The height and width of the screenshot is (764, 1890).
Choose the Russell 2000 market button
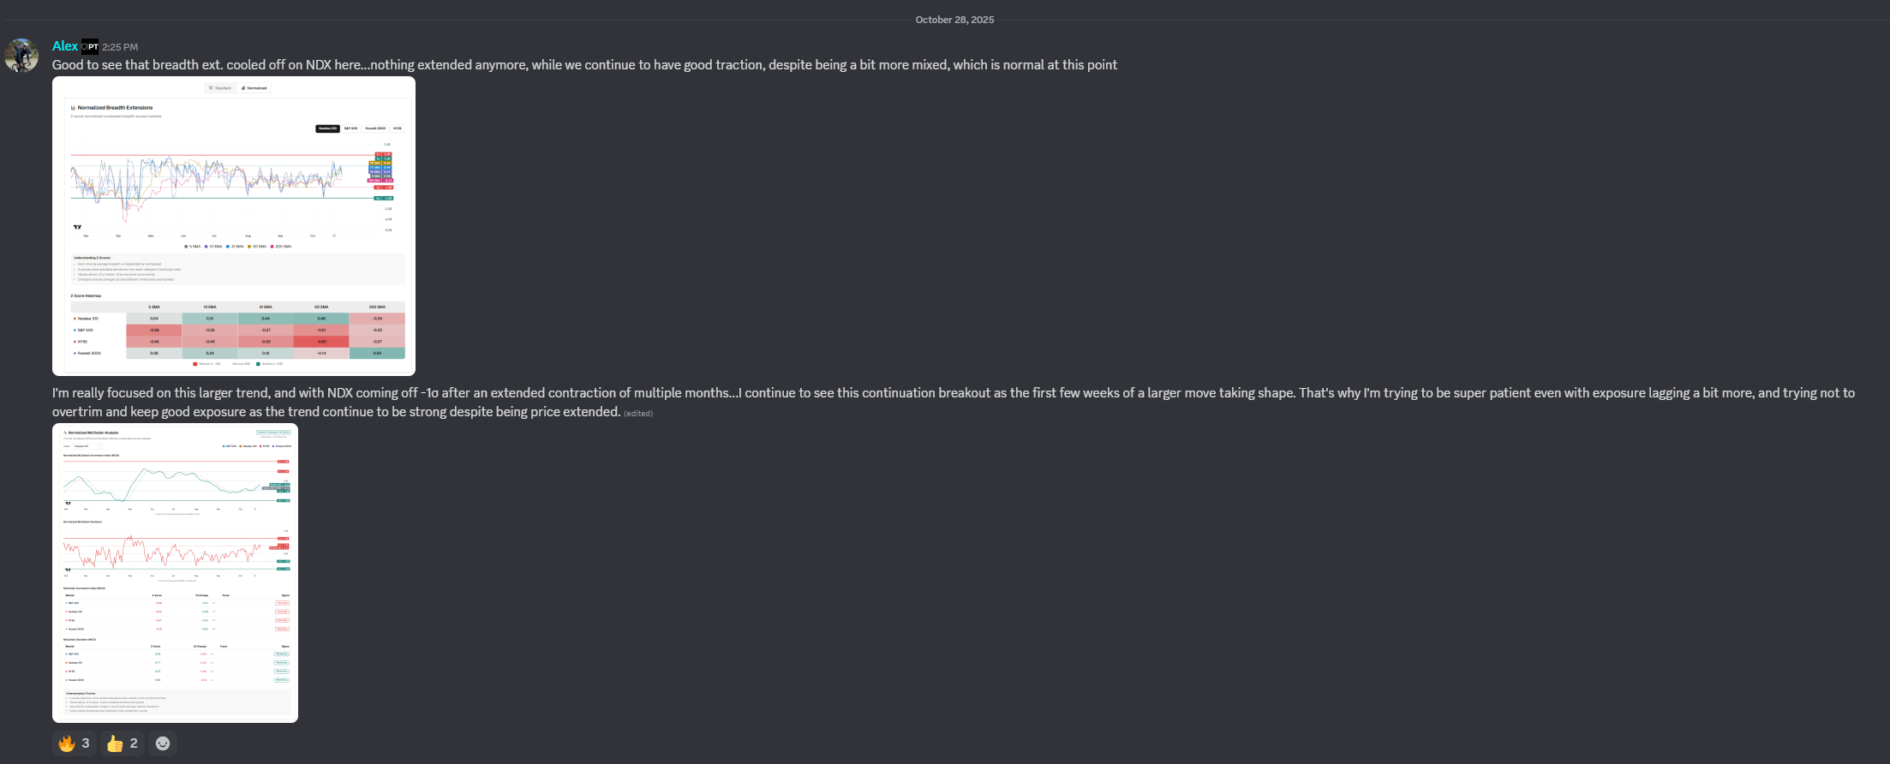tap(375, 128)
